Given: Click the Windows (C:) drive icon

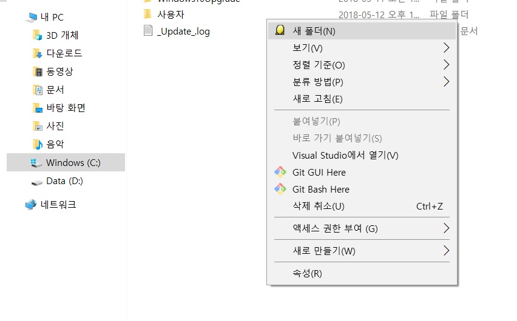Looking at the screenshot, I should pyautogui.click(x=36, y=163).
